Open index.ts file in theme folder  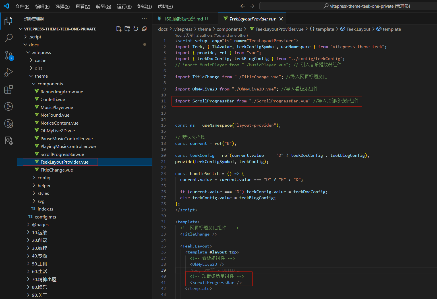pos(84,209)
